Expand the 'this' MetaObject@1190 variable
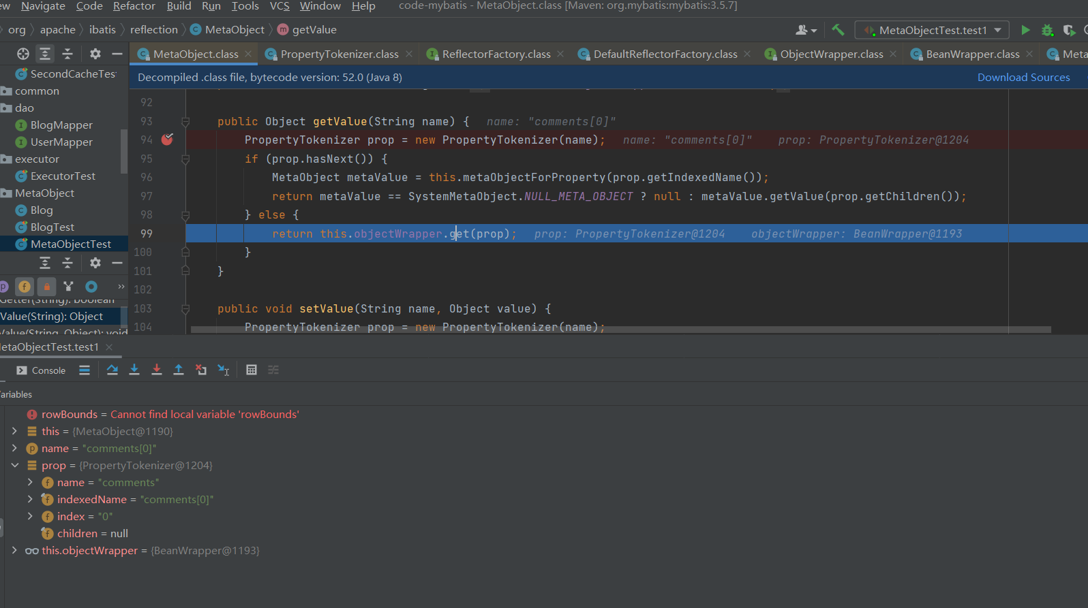The height and width of the screenshot is (608, 1088). pyautogui.click(x=14, y=431)
